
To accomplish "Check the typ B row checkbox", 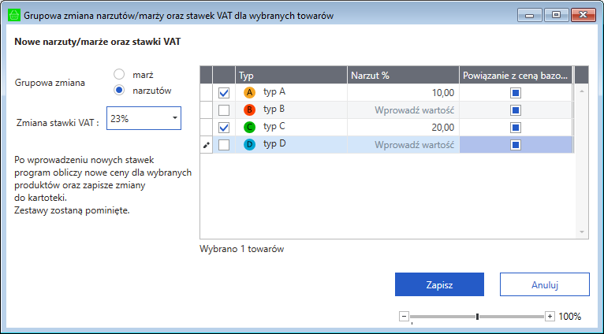I will click(224, 110).
